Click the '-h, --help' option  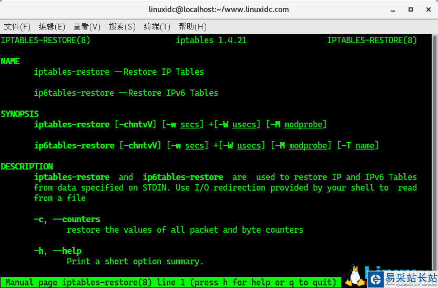point(57,251)
